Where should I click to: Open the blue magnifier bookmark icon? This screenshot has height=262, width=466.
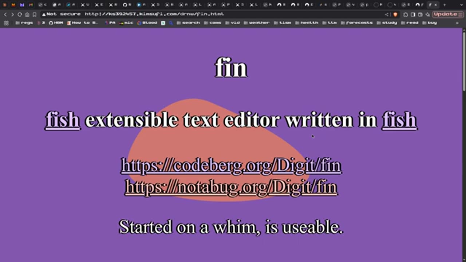pyautogui.click(x=171, y=23)
